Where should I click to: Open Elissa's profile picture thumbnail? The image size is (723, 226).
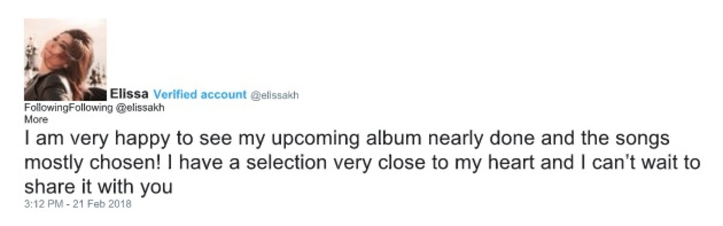pos(65,60)
